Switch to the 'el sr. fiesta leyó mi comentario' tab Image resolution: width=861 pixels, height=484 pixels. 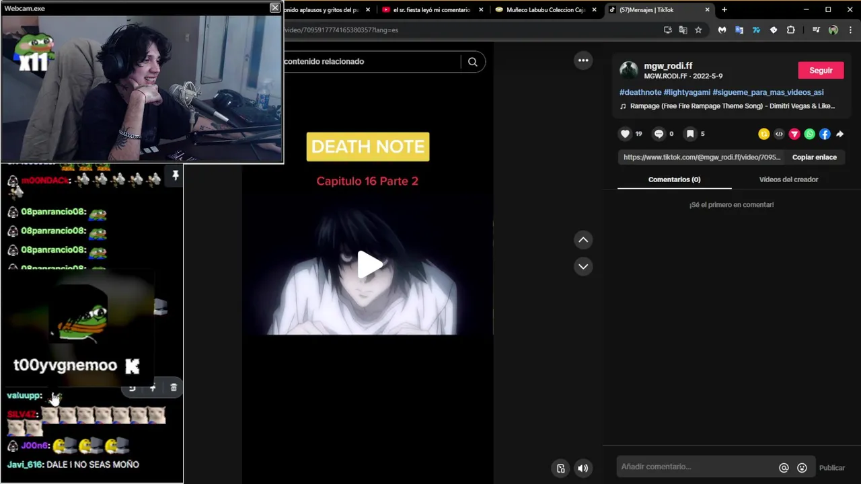tap(431, 10)
